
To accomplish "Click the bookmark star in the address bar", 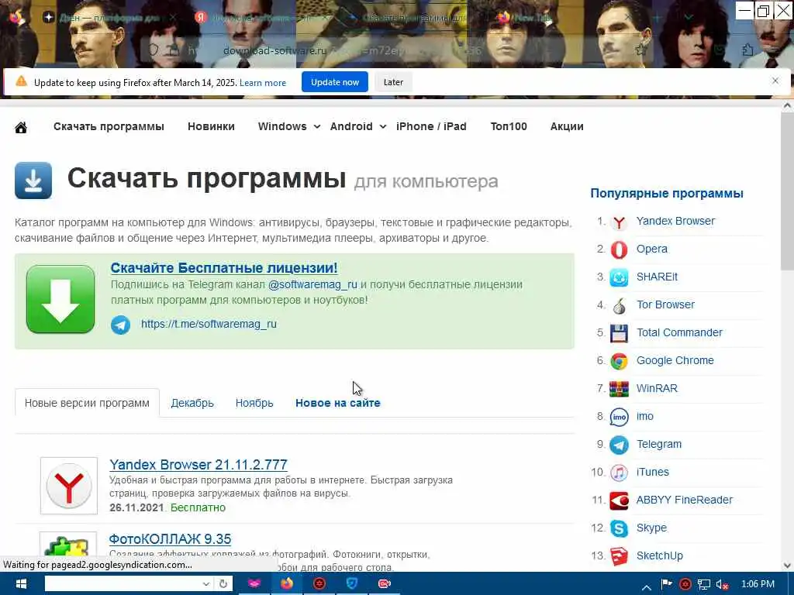I will 641,50.
